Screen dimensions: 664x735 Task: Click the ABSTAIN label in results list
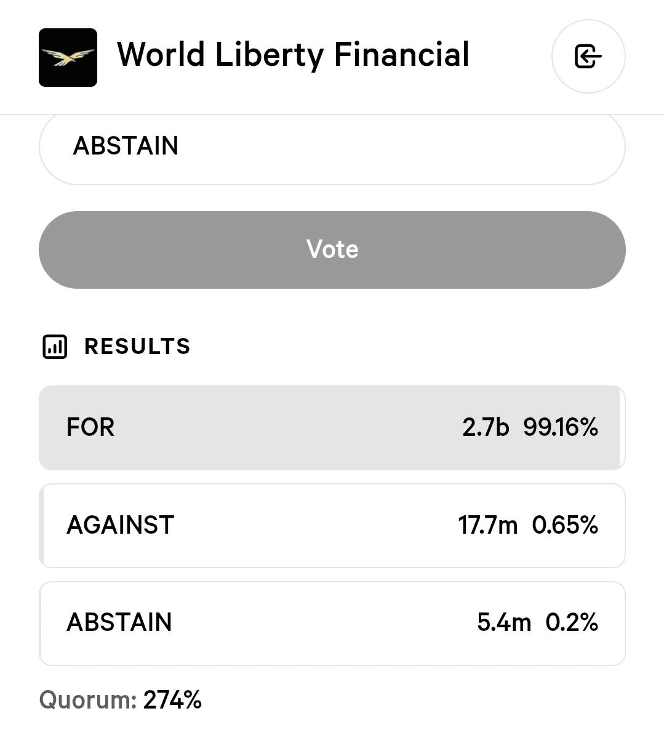click(x=119, y=622)
